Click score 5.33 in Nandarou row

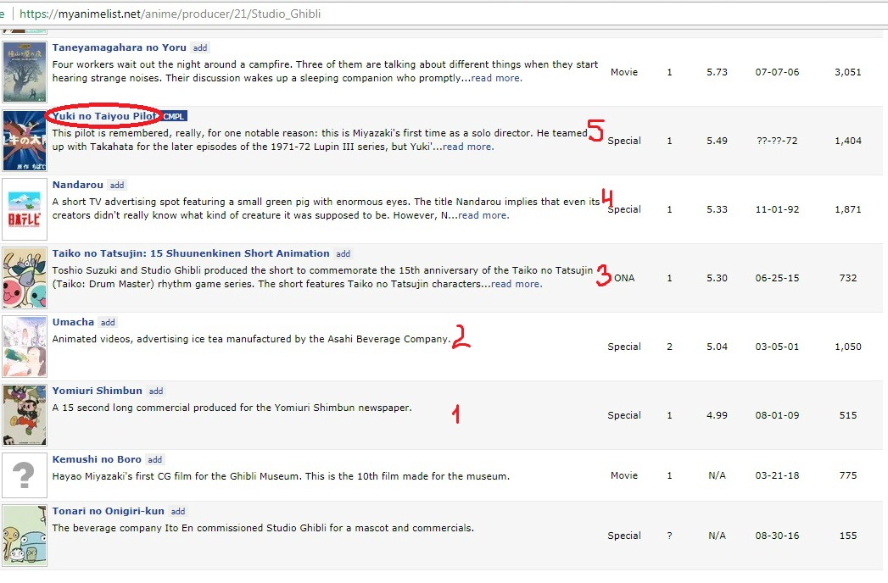tap(717, 208)
